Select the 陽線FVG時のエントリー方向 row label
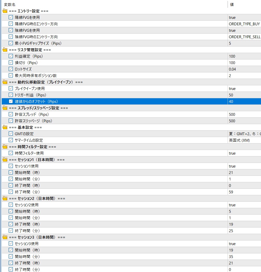Image resolution: width=261 pixels, height=272 pixels. [x=36, y=24]
